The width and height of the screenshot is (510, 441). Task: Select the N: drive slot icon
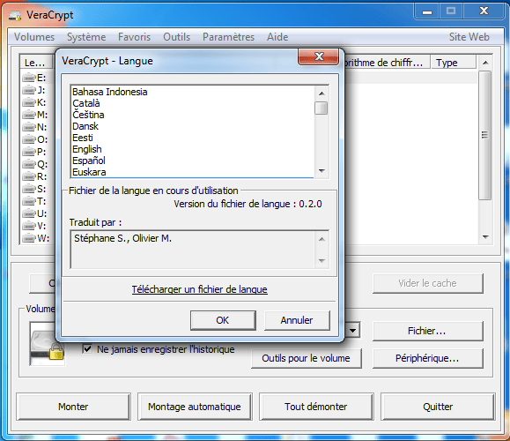[28, 127]
